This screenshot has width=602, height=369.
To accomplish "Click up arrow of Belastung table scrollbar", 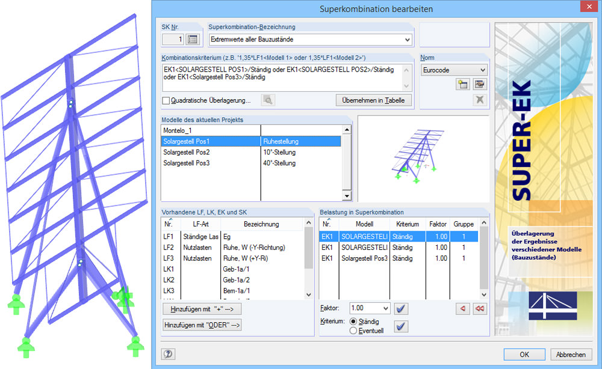I will (484, 222).
